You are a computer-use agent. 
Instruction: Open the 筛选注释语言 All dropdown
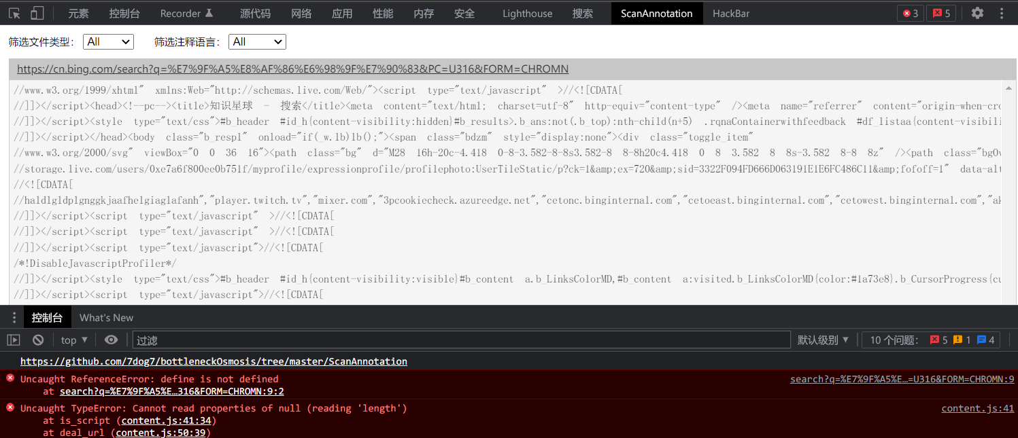257,42
